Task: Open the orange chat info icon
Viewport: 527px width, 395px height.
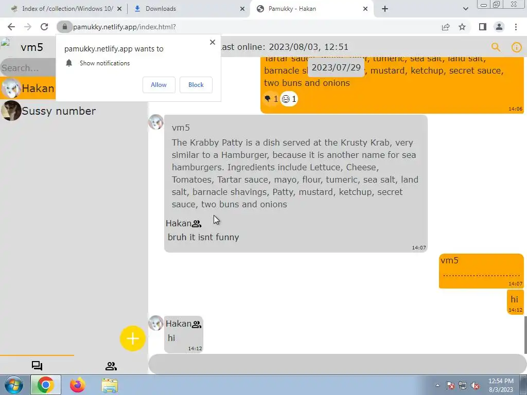Action: coord(517,47)
